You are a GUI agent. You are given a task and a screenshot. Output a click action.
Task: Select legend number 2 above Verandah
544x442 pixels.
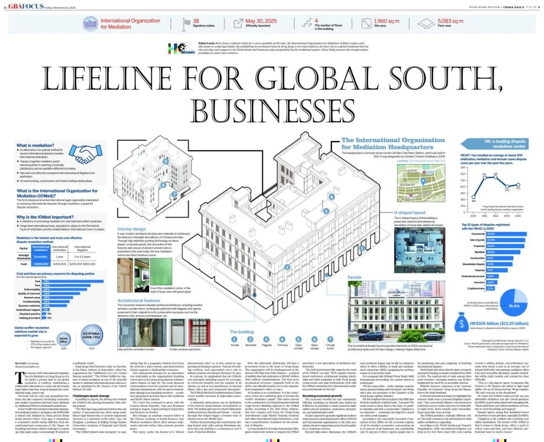[250, 339]
